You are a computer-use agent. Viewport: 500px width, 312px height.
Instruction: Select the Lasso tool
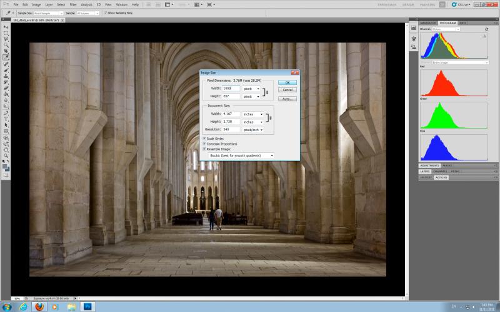point(6,39)
